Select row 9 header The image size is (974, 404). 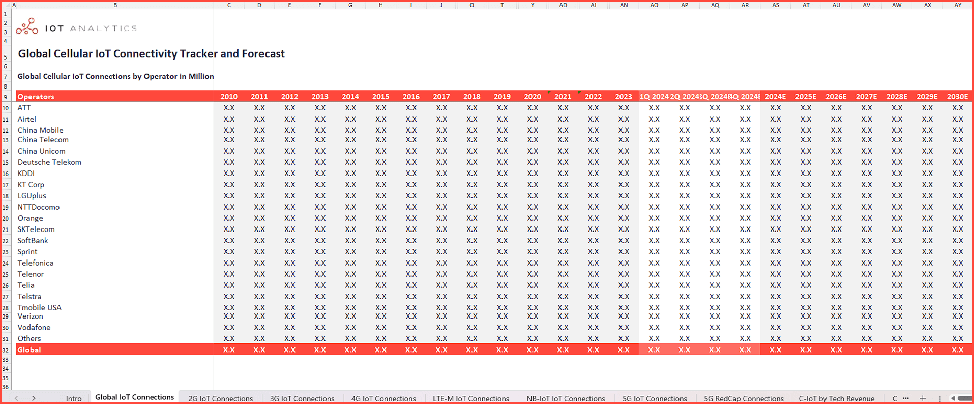pos(6,97)
